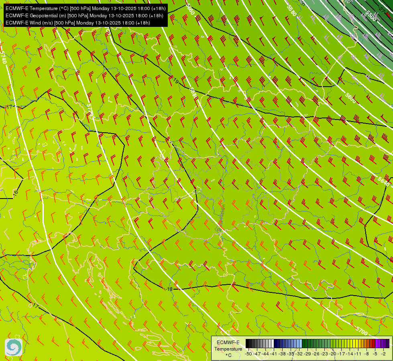The height and width of the screenshot is (361, 393).
Task: Pick the bright yellow swatch left of the -11 tick
Action: pyautogui.click(x=356, y=343)
